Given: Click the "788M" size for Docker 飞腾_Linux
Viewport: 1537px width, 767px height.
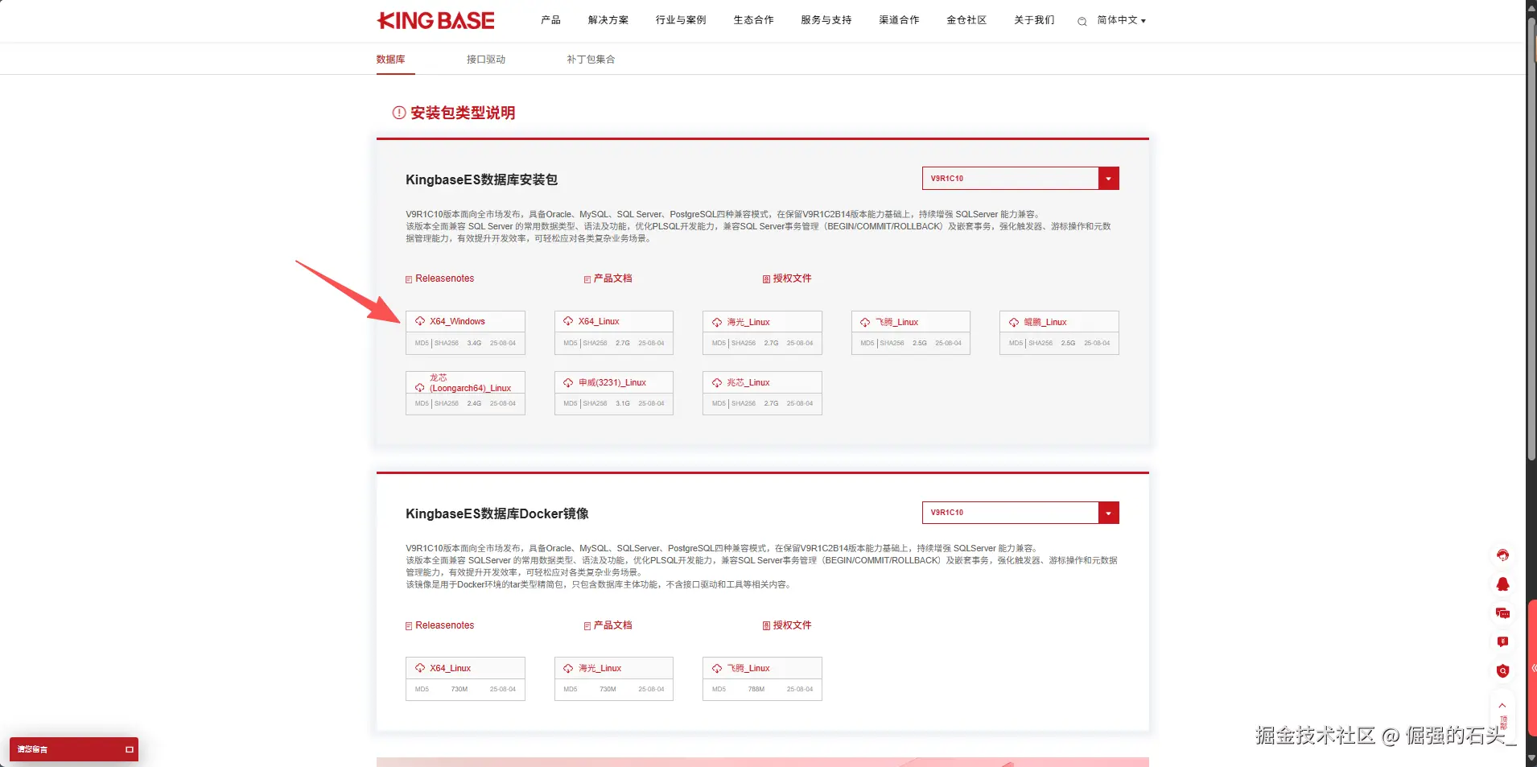Looking at the screenshot, I should pyautogui.click(x=756, y=690).
